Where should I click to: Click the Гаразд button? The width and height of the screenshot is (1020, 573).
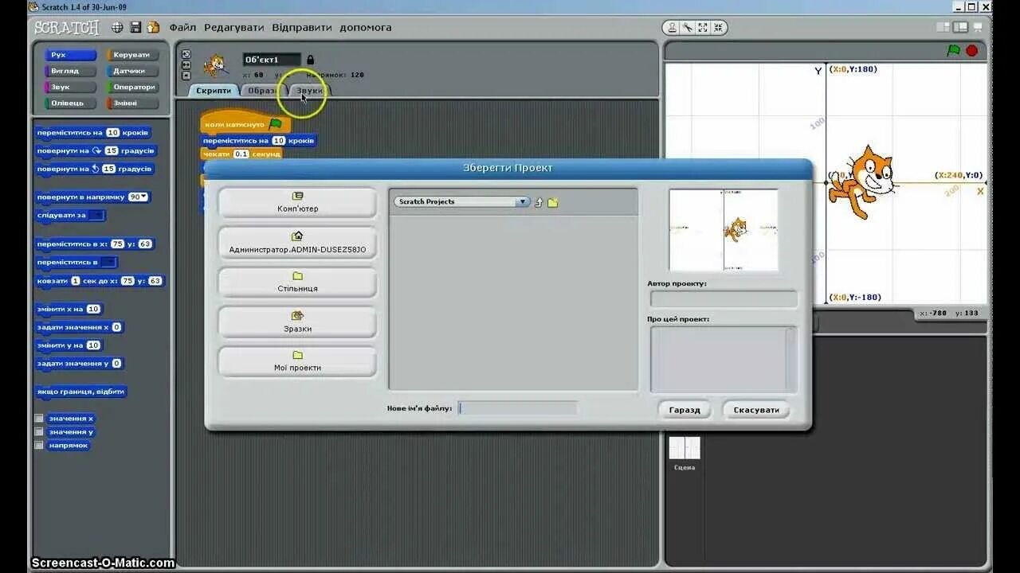pyautogui.click(x=685, y=410)
